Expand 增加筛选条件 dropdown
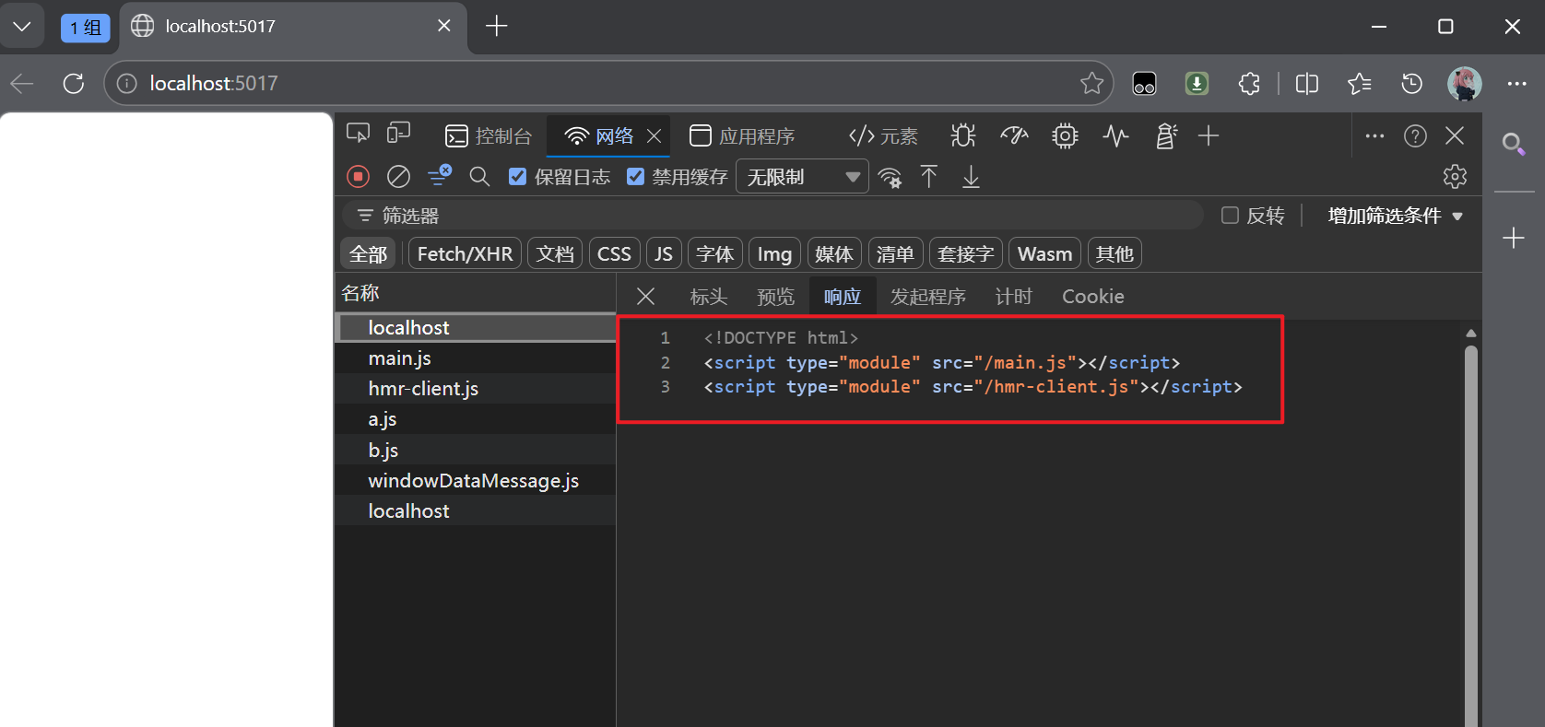This screenshot has height=727, width=1545. [1395, 216]
